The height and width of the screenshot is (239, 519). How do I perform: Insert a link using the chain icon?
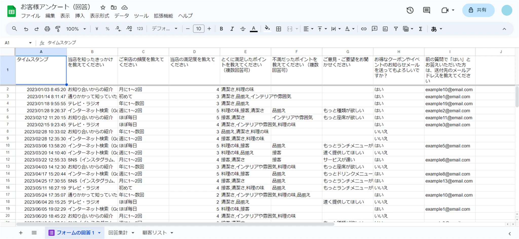[x=364, y=29]
